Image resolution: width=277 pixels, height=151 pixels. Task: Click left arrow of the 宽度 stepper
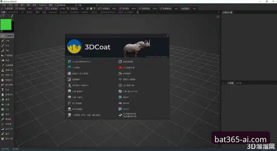tap(19, 8)
